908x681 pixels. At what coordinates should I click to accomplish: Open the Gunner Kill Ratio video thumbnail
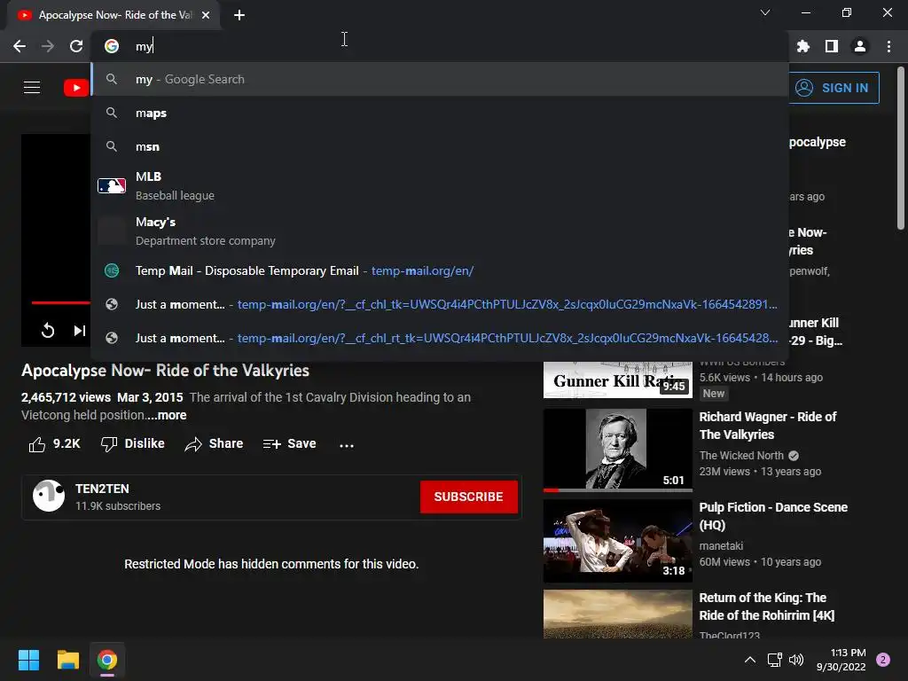pos(617,380)
